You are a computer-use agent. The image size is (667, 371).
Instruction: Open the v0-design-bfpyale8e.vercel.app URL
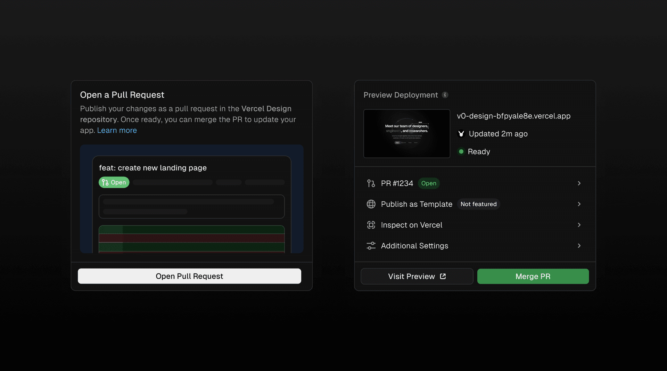[x=513, y=116]
